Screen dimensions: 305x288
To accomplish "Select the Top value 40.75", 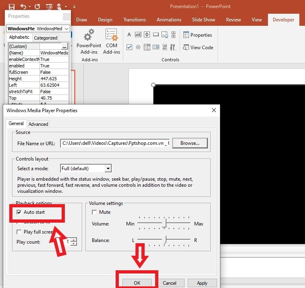I will 54,98.
